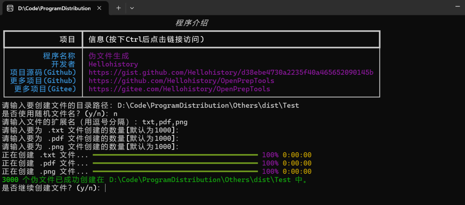Click the Hellohistory developer name
The height and width of the screenshot is (205, 465).
[x=113, y=64]
